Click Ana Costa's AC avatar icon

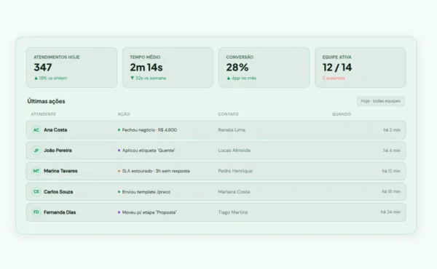[x=36, y=130]
